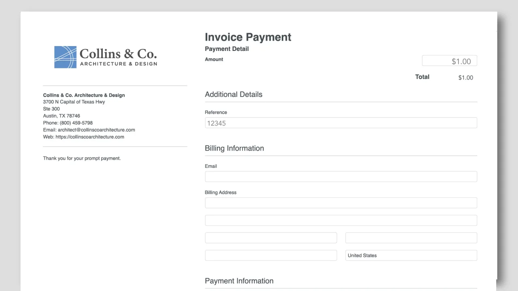Click the first Billing Address line field
518x291 pixels.
341,203
